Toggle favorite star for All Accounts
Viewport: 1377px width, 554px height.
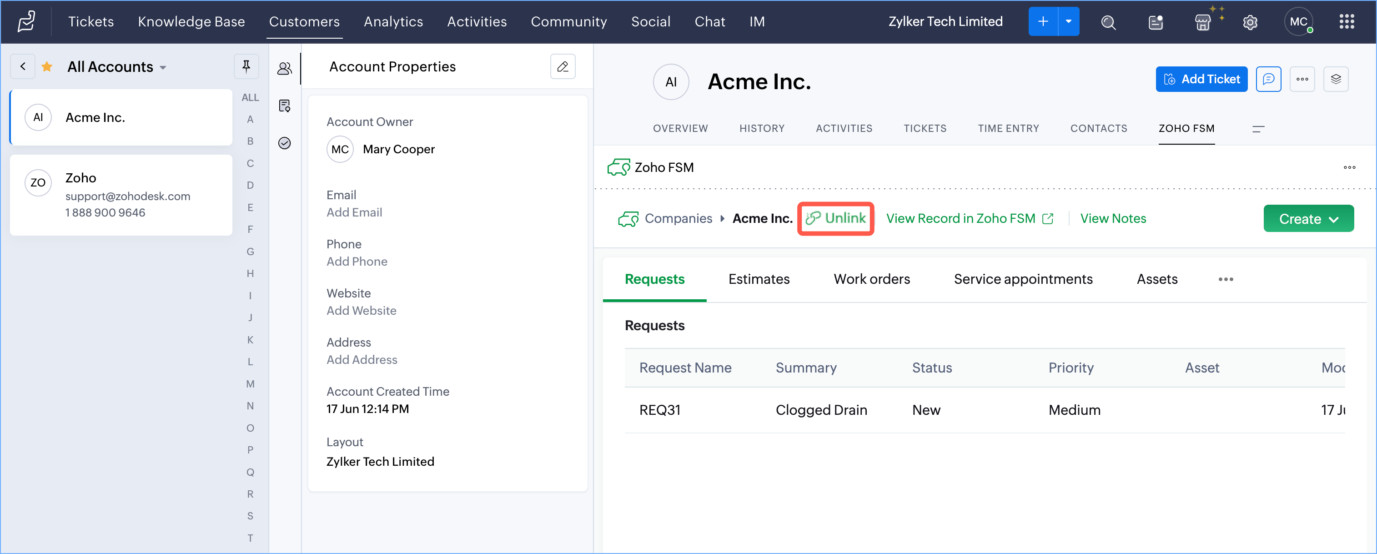47,67
